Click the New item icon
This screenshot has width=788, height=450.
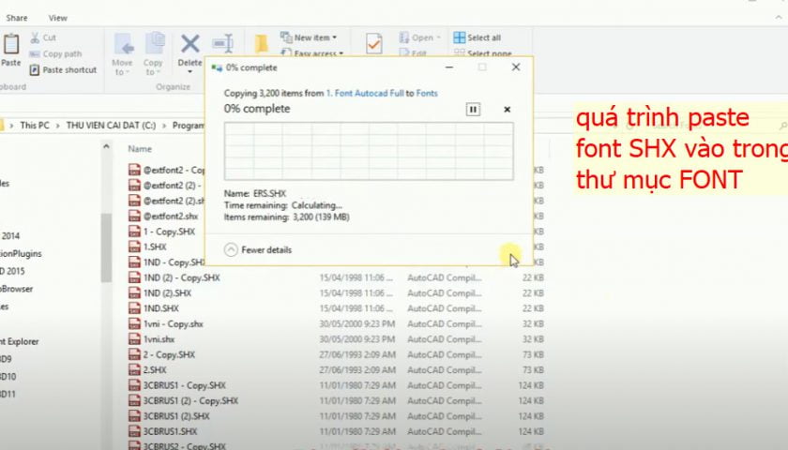click(286, 37)
